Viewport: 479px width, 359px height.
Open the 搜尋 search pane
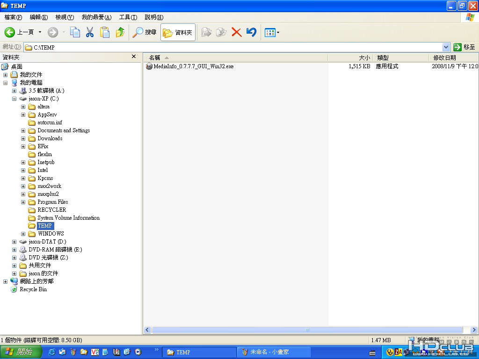(x=145, y=32)
